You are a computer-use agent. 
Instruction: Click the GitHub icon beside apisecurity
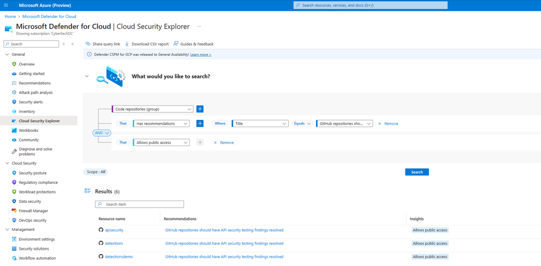101,230
